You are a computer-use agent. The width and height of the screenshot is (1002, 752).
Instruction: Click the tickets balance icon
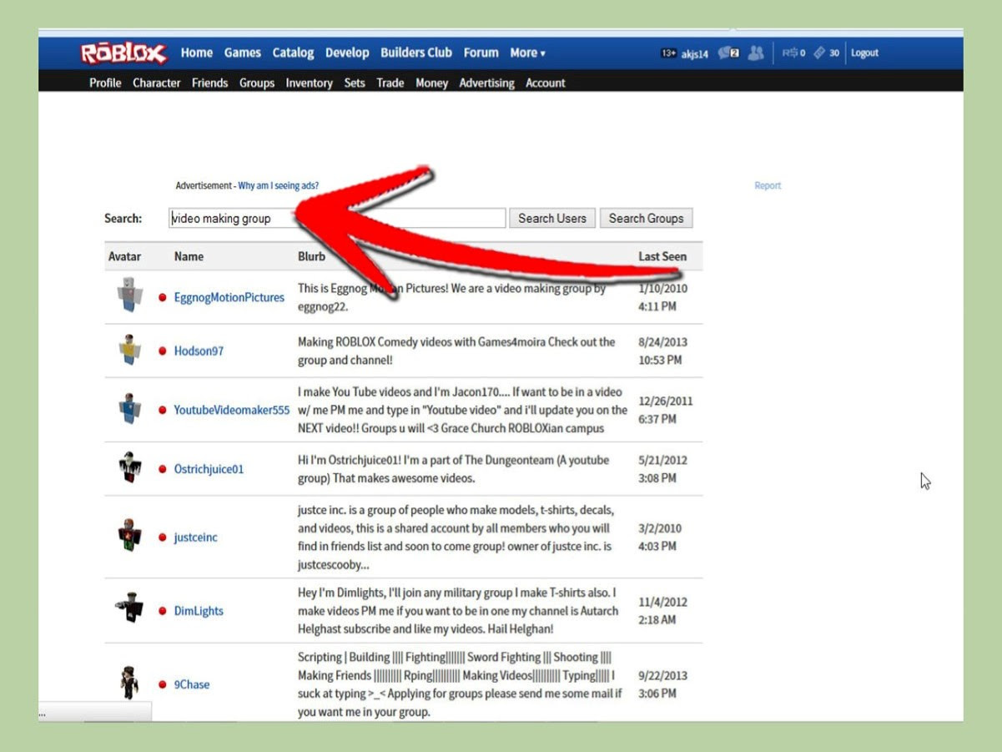click(819, 53)
